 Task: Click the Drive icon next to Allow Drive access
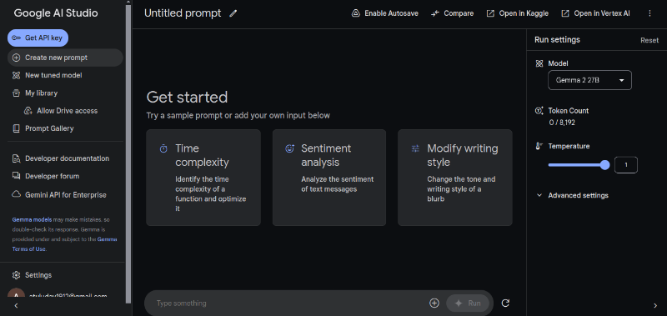click(x=28, y=111)
